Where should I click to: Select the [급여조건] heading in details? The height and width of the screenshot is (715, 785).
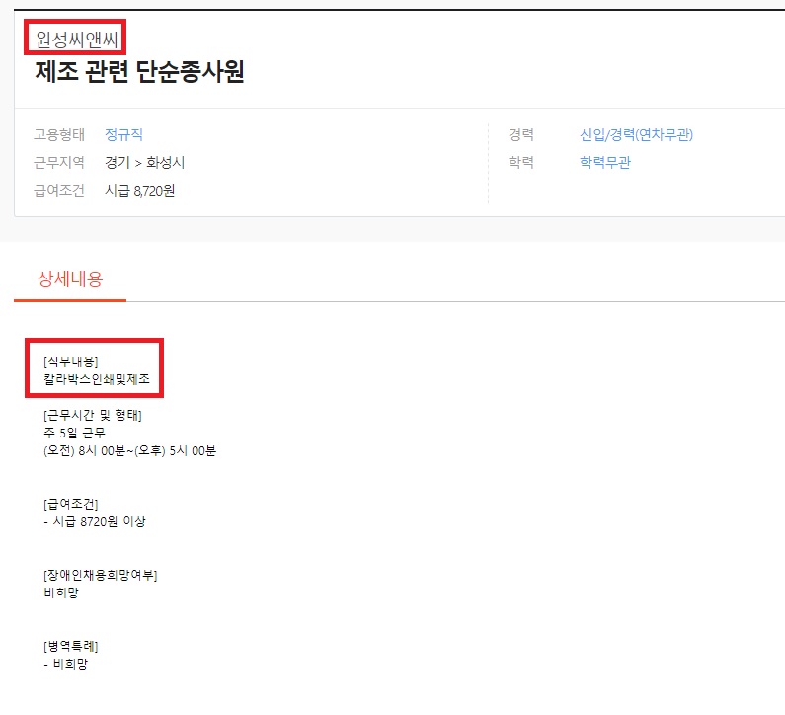click(70, 504)
